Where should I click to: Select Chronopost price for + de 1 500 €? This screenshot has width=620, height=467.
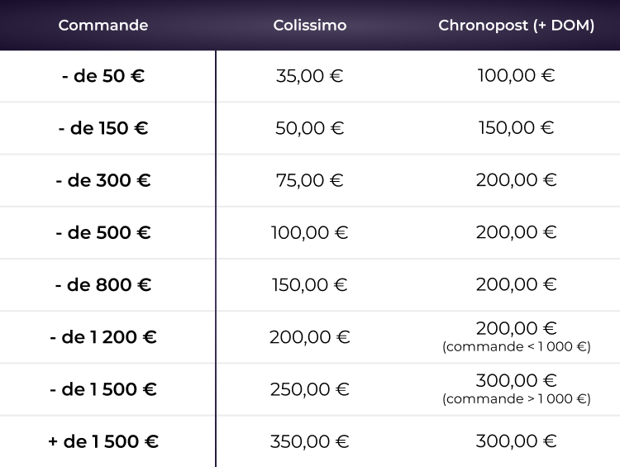pyautogui.click(x=516, y=441)
